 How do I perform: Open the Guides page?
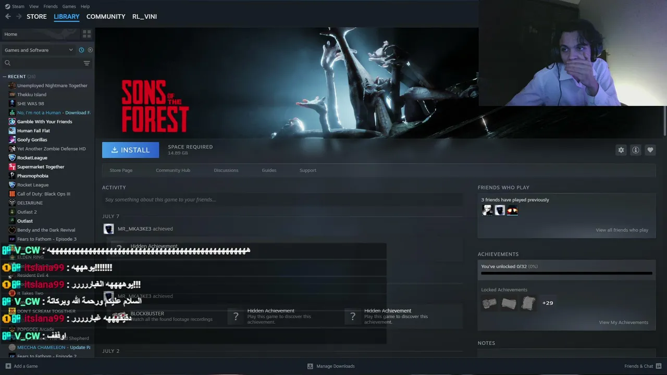pyautogui.click(x=269, y=170)
